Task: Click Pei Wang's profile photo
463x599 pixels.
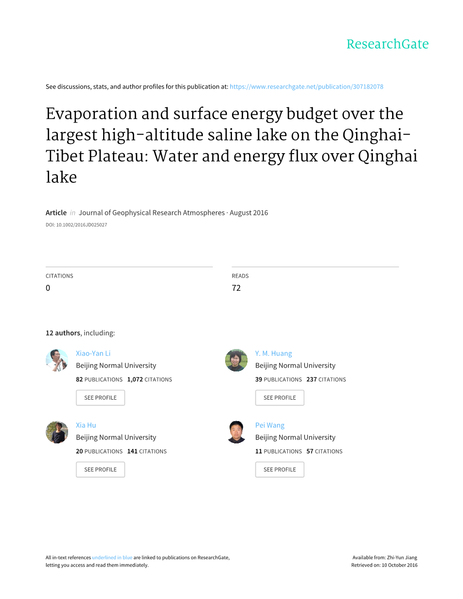Action: click(236, 432)
